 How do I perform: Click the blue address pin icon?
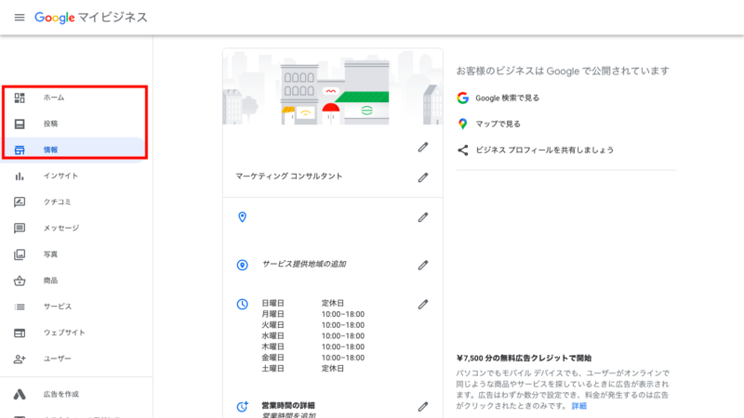pyautogui.click(x=242, y=217)
